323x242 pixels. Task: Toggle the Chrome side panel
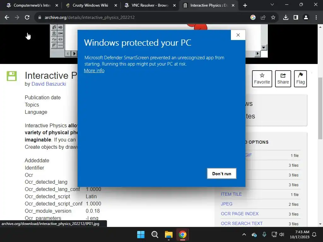[x=296, y=18]
